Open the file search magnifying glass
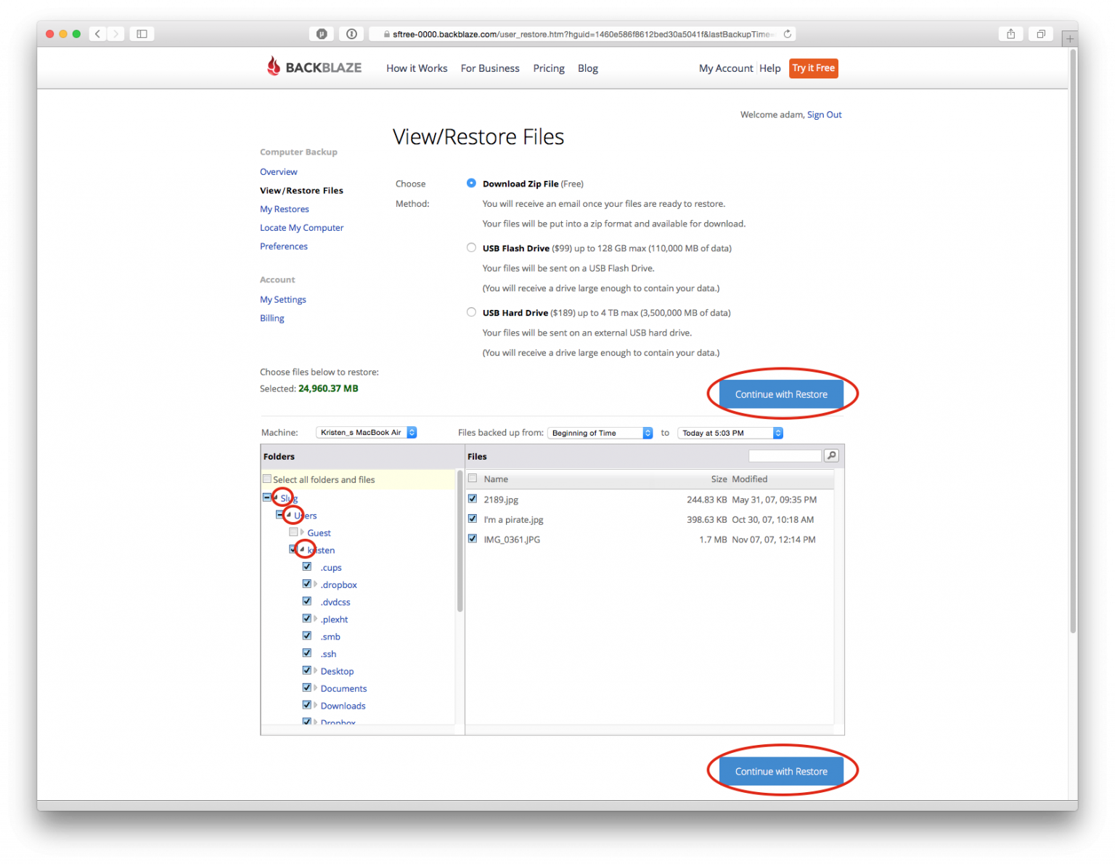Image resolution: width=1115 pixels, height=864 pixels. (x=830, y=455)
